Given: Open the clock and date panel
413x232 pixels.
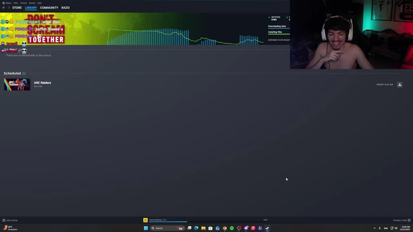Looking at the screenshot, I should tap(405, 228).
